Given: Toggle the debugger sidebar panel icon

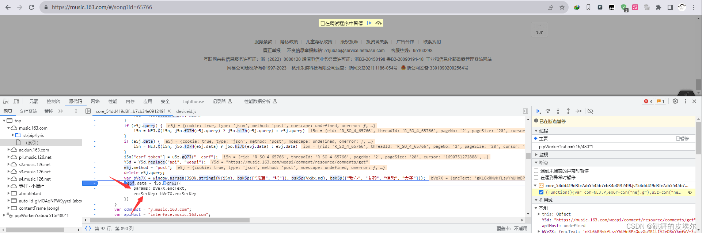Looking at the screenshot, I should pos(525,111).
